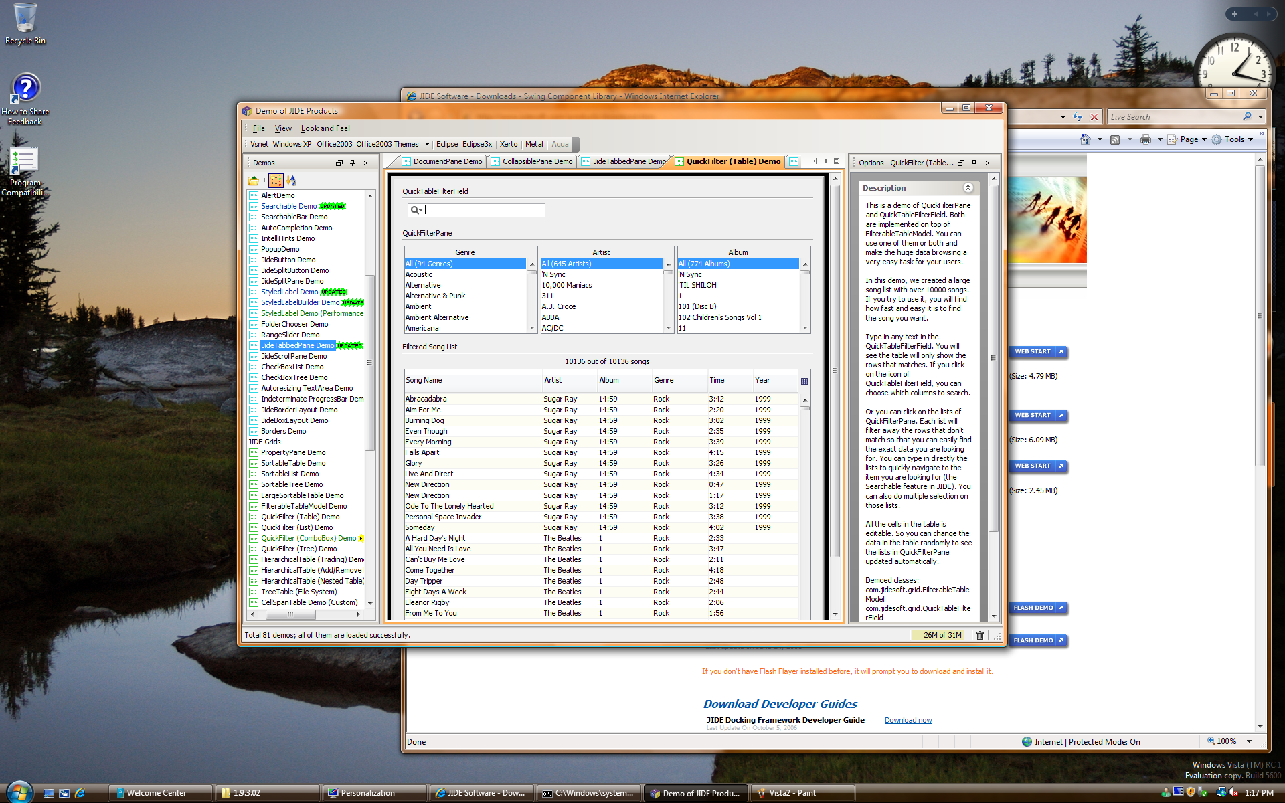The height and width of the screenshot is (803, 1285).
Task: Click Download now link in IE page
Action: click(908, 720)
